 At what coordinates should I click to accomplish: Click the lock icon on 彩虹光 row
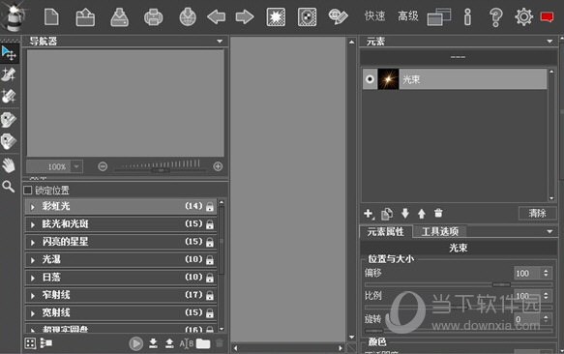(210, 207)
